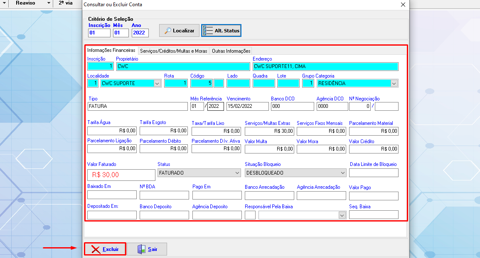Image resolution: width=480 pixels, height=258 pixels.
Task: Select the Informações Financeiras tab
Action: 111,50
